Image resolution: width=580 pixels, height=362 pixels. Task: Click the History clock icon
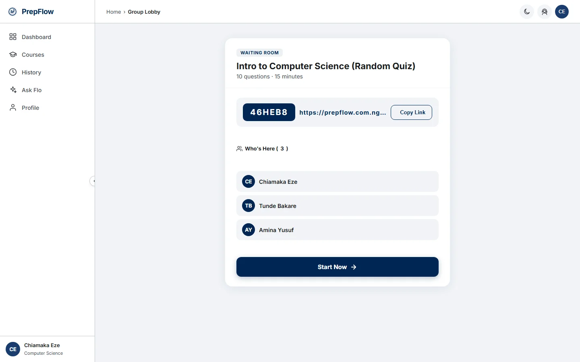(x=13, y=72)
